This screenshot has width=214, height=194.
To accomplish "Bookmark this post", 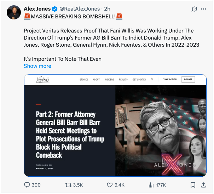I will pyautogui.click(x=193, y=185).
